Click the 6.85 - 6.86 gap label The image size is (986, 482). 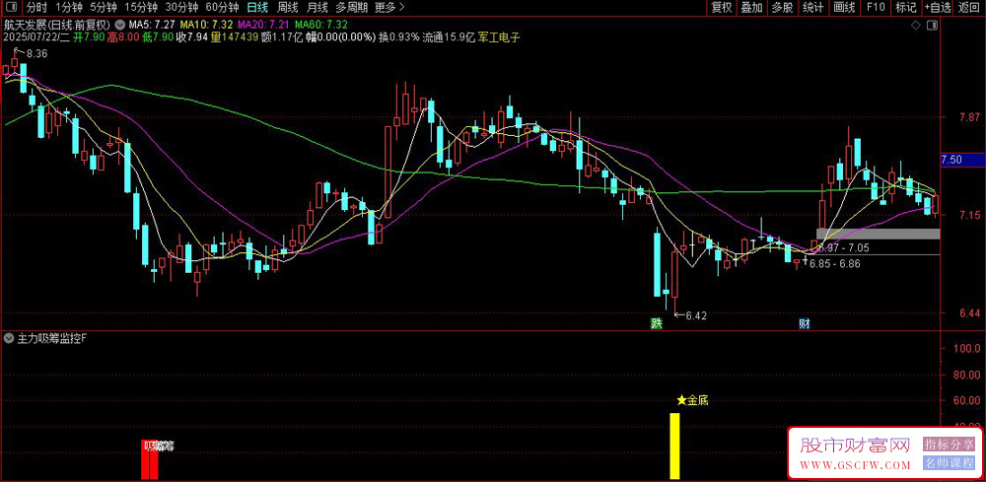[834, 264]
